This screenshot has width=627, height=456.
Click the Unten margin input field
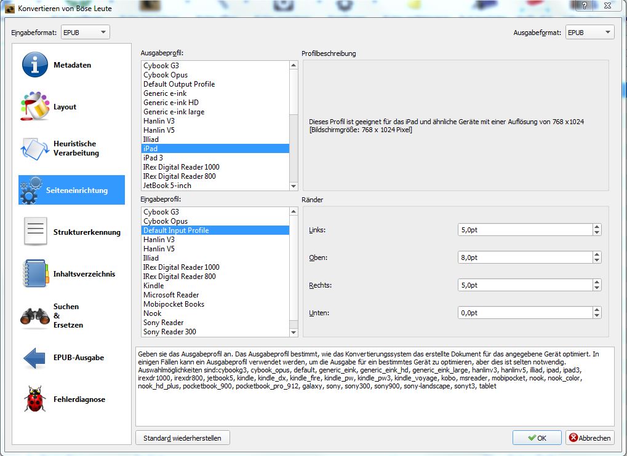525,313
